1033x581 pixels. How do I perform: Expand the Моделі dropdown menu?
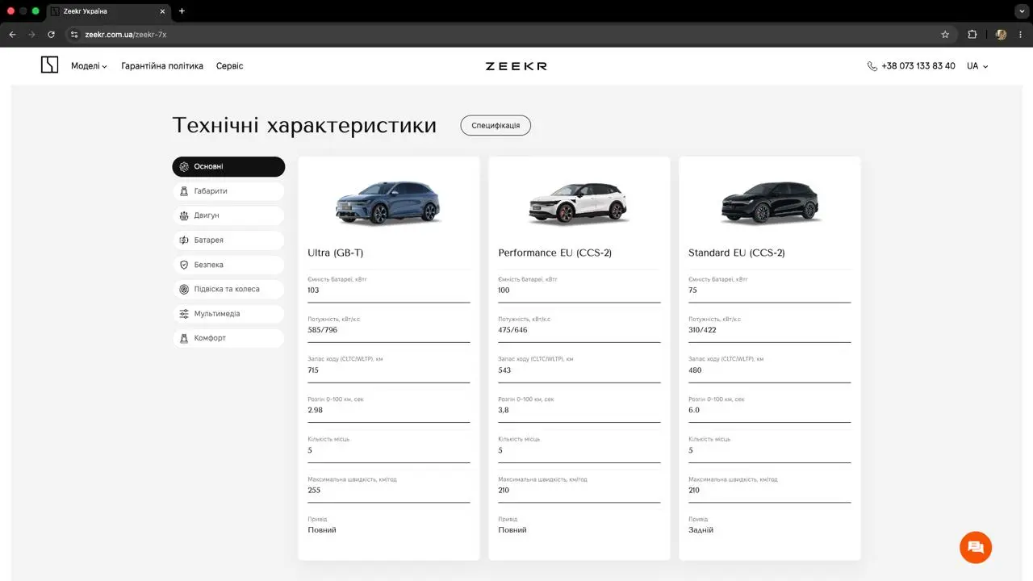(x=89, y=66)
